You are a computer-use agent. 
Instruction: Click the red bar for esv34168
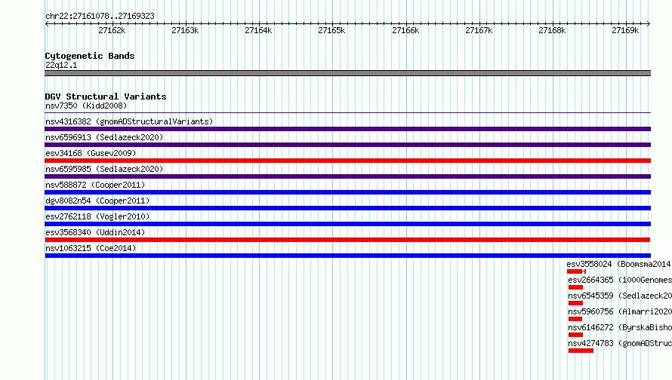click(347, 161)
